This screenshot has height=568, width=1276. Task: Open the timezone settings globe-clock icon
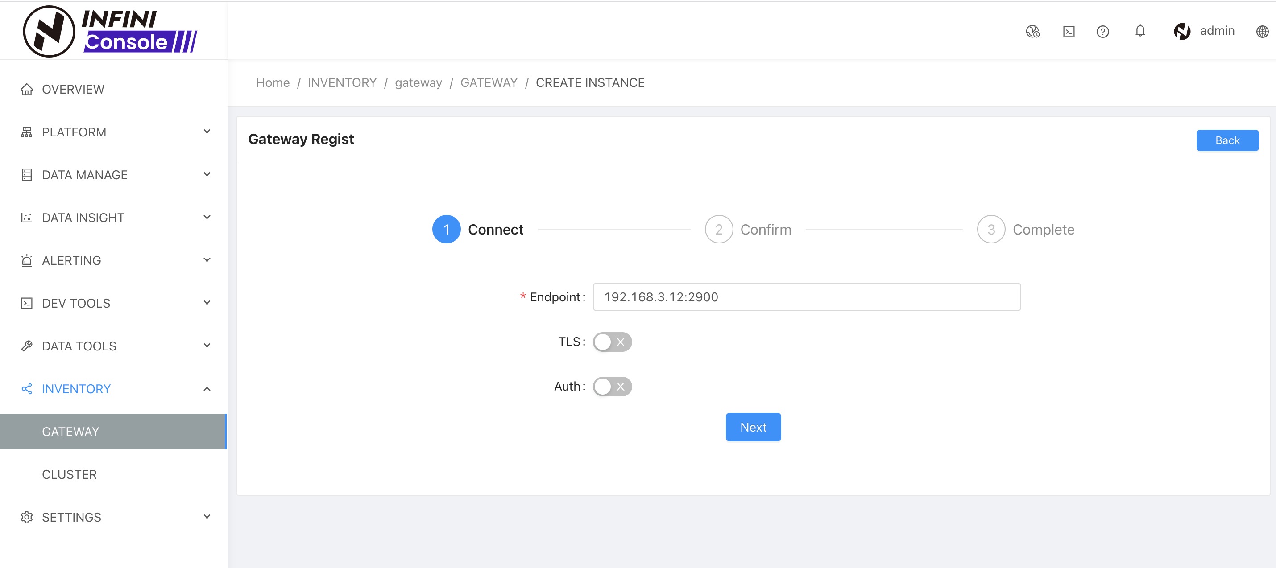(1032, 32)
